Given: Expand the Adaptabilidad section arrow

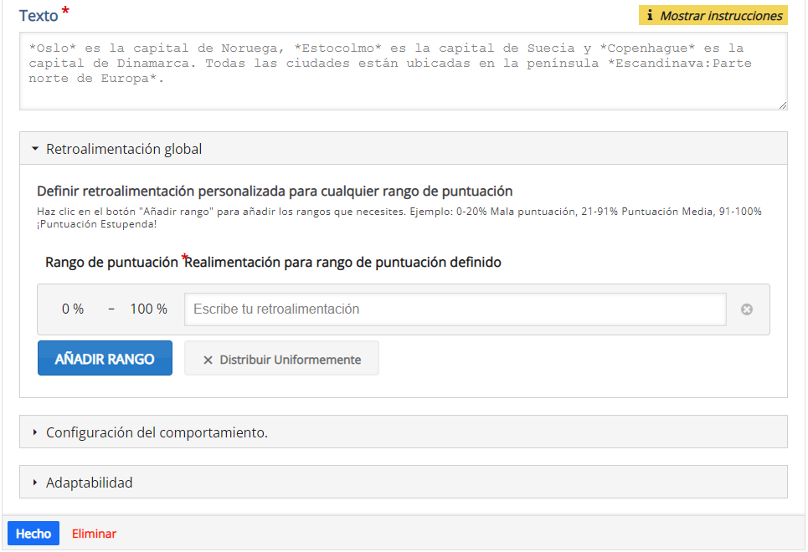Looking at the screenshot, I should pos(35,483).
